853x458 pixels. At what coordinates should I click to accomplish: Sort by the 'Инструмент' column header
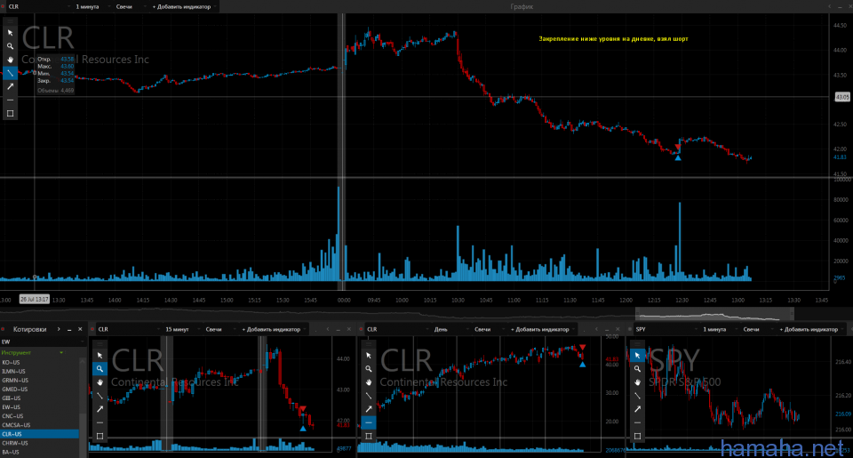tap(33, 352)
